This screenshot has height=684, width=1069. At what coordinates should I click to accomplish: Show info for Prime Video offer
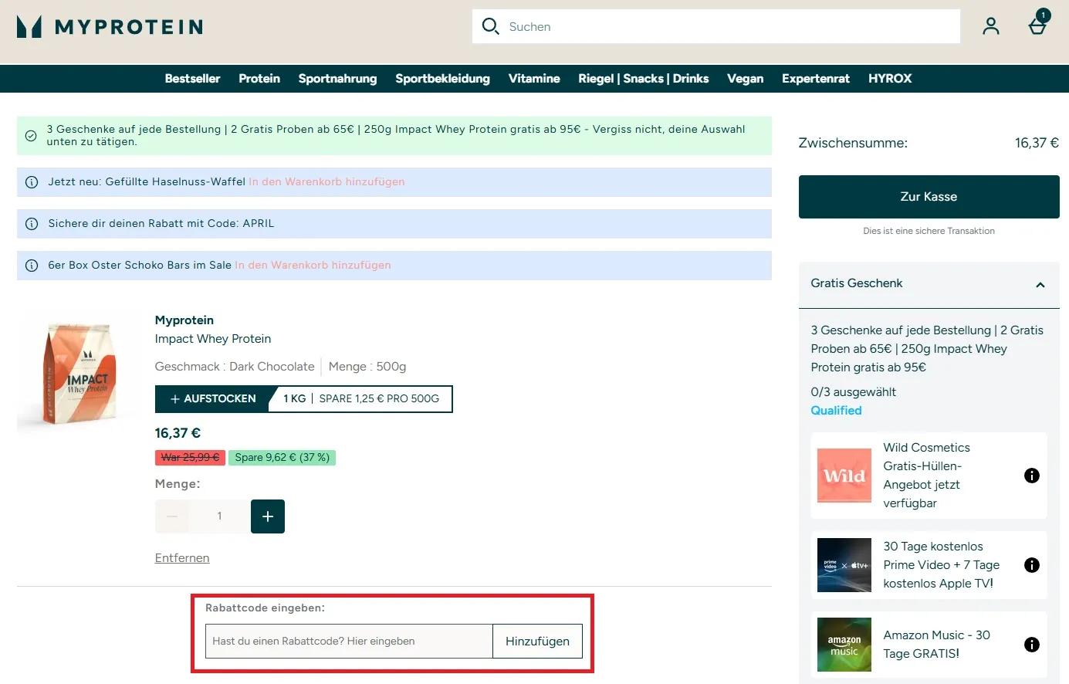tap(1031, 565)
